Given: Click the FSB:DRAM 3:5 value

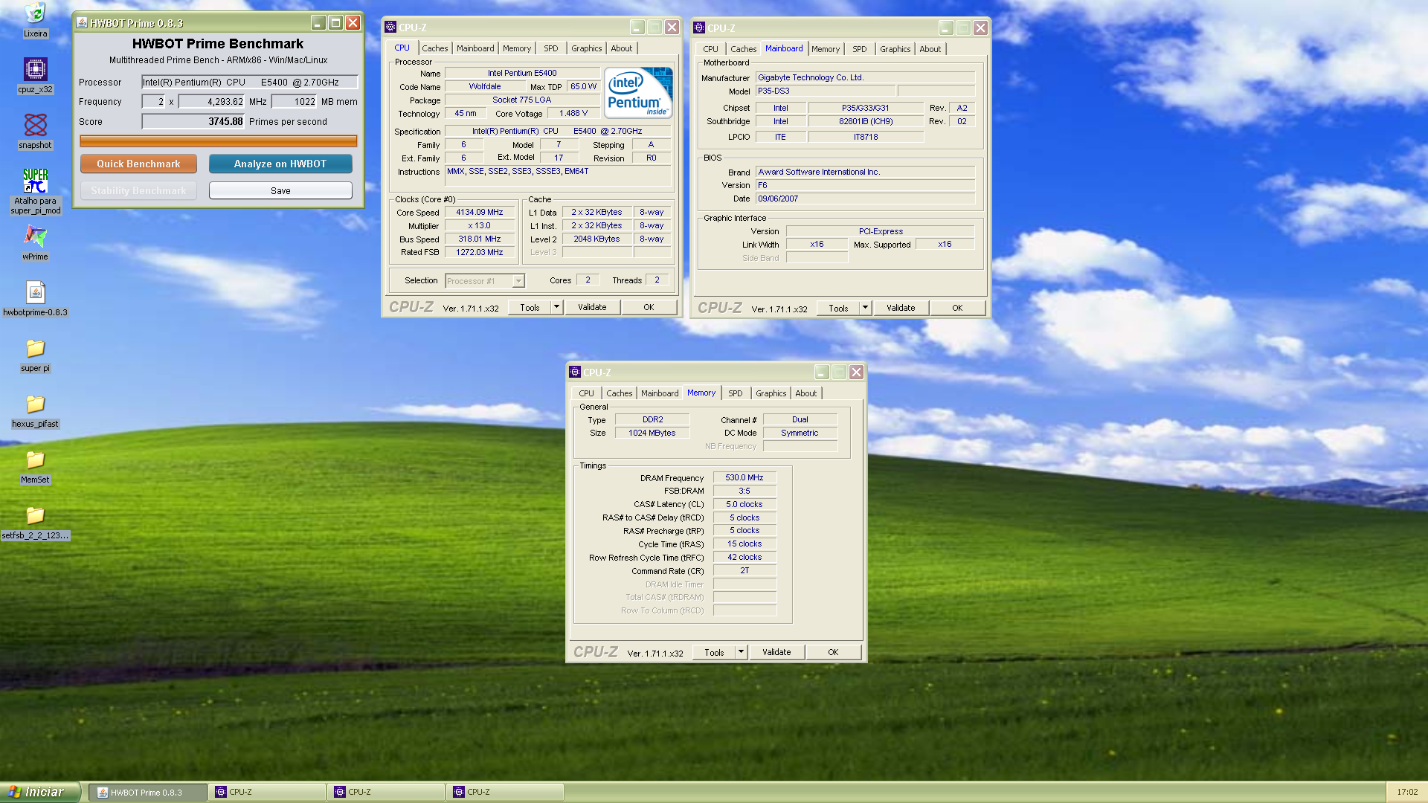Looking at the screenshot, I should point(744,491).
